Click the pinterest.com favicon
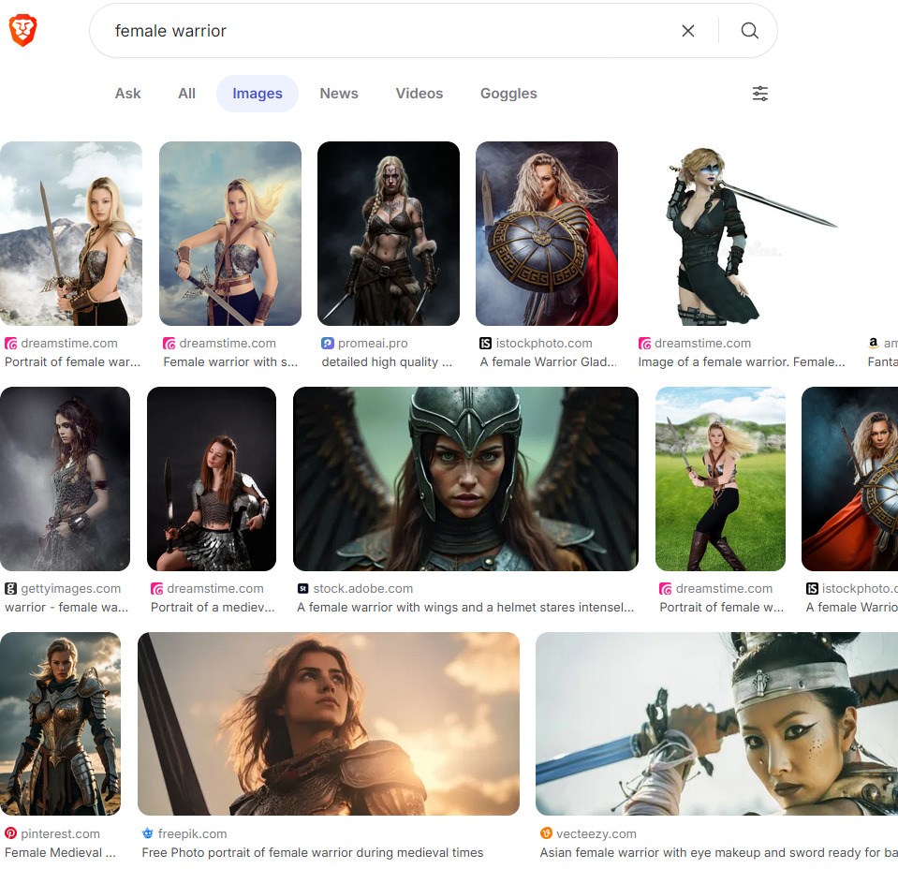The width and height of the screenshot is (898, 869). [8, 833]
